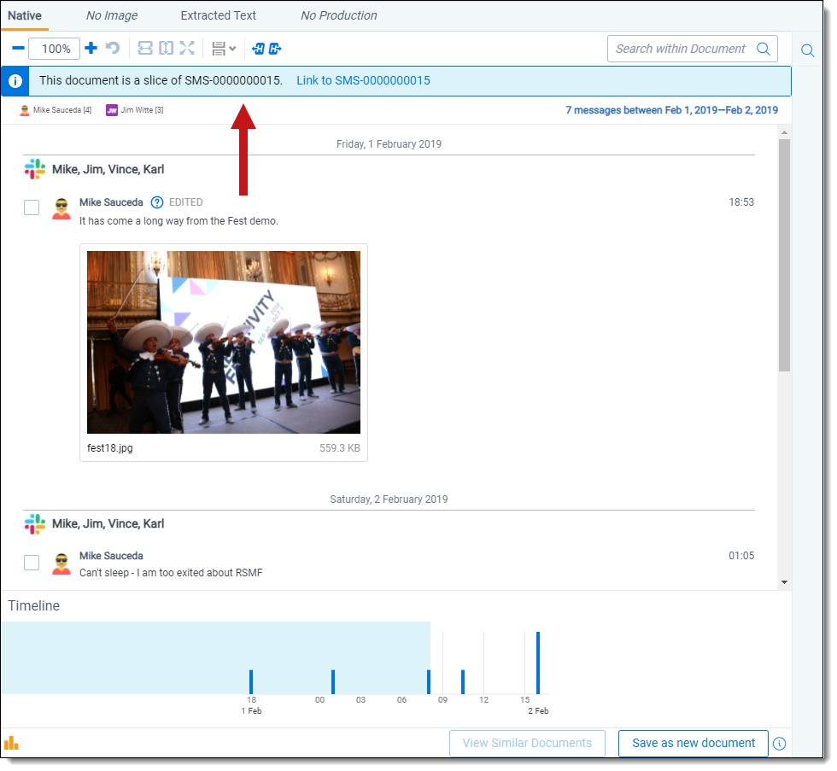Open the fest18.jpg image thumbnail

pyautogui.click(x=224, y=342)
